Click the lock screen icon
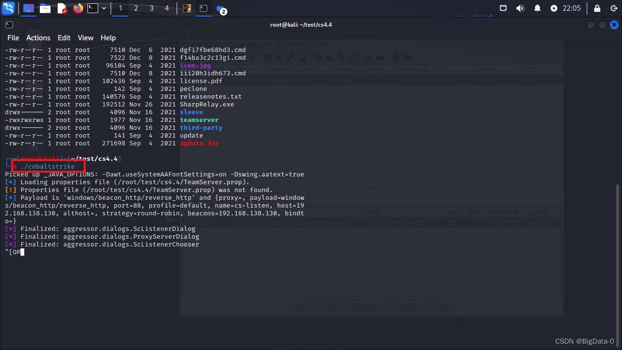Image resolution: width=622 pixels, height=350 pixels. tap(597, 8)
